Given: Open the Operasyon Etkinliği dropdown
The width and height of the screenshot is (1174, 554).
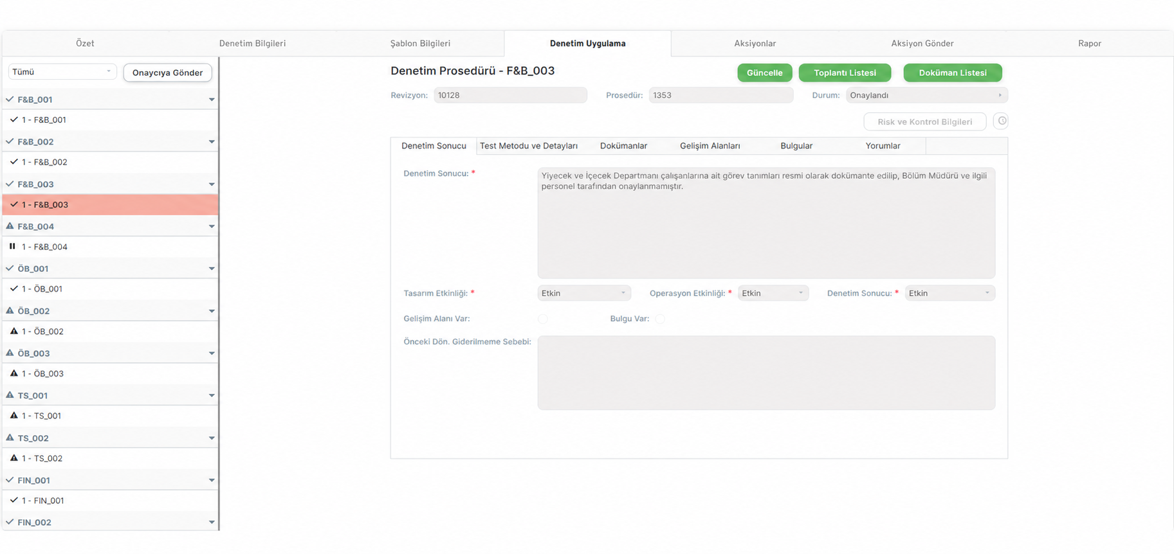Looking at the screenshot, I should coord(773,293).
